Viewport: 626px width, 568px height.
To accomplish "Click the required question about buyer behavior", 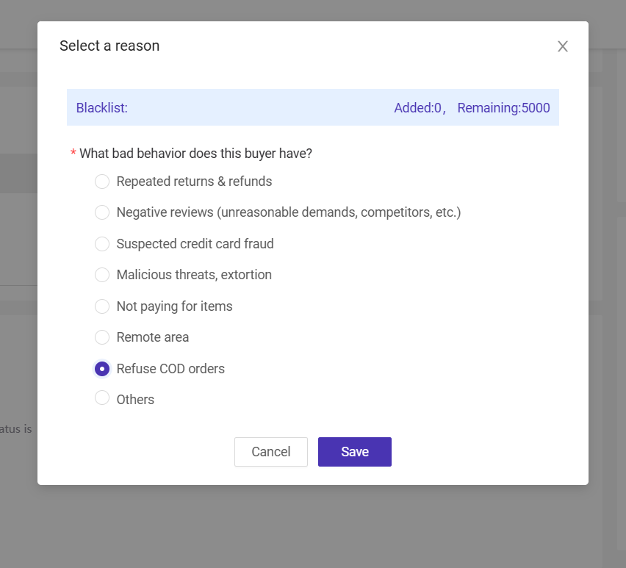I will coord(195,153).
